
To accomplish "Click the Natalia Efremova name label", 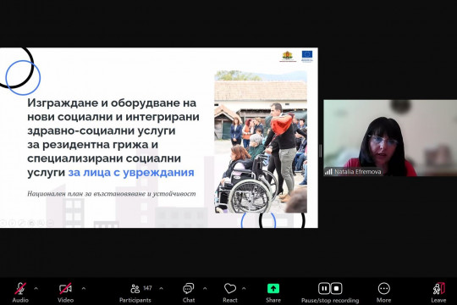I will [358, 172].
